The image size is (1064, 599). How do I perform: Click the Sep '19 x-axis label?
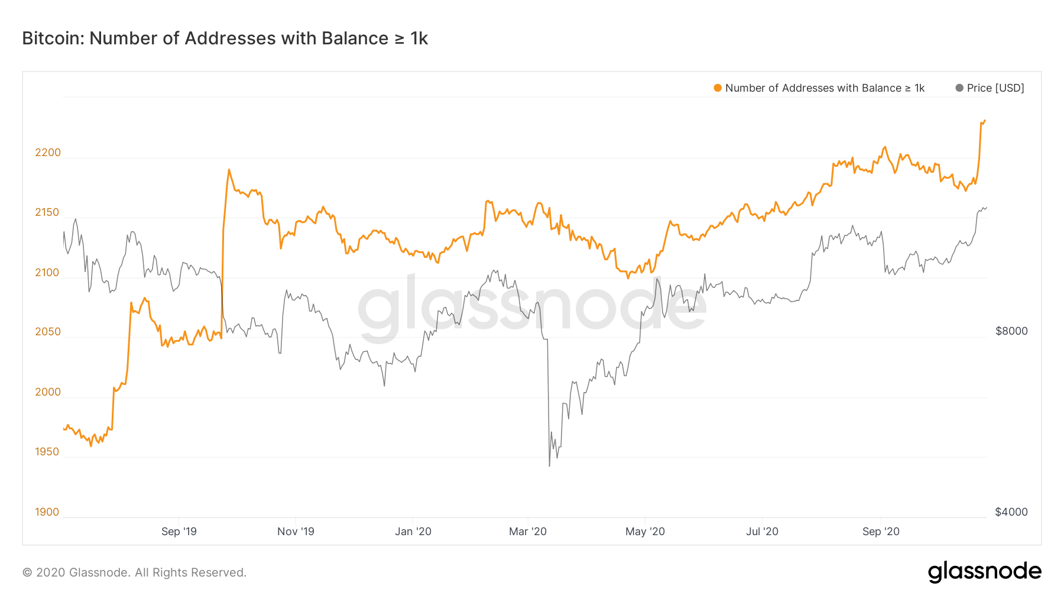[x=179, y=532]
